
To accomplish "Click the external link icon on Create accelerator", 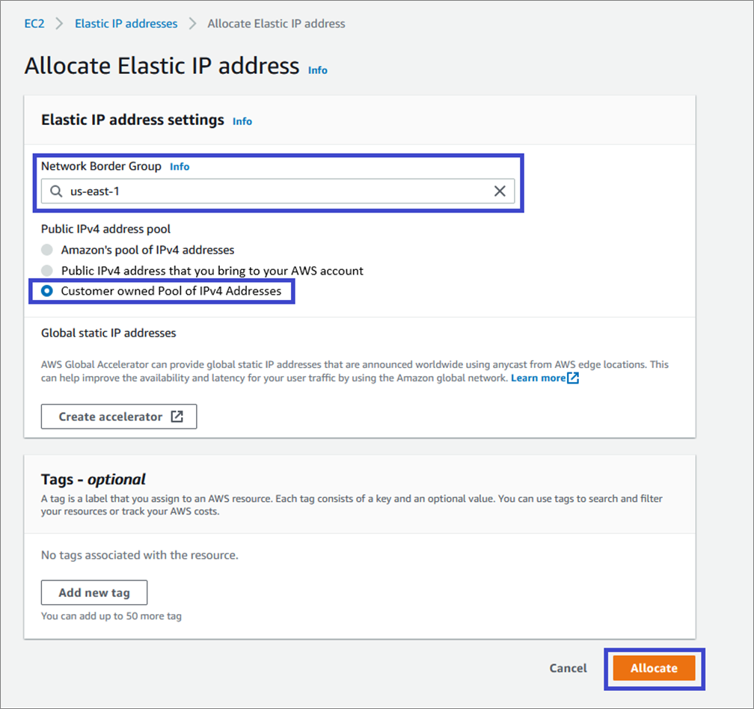I will pyautogui.click(x=177, y=417).
